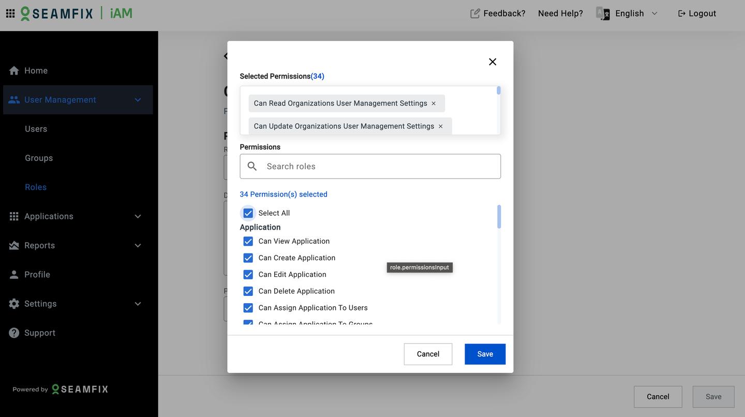Click the Settings gear icon
This screenshot has height=417, width=745.
tap(14, 304)
